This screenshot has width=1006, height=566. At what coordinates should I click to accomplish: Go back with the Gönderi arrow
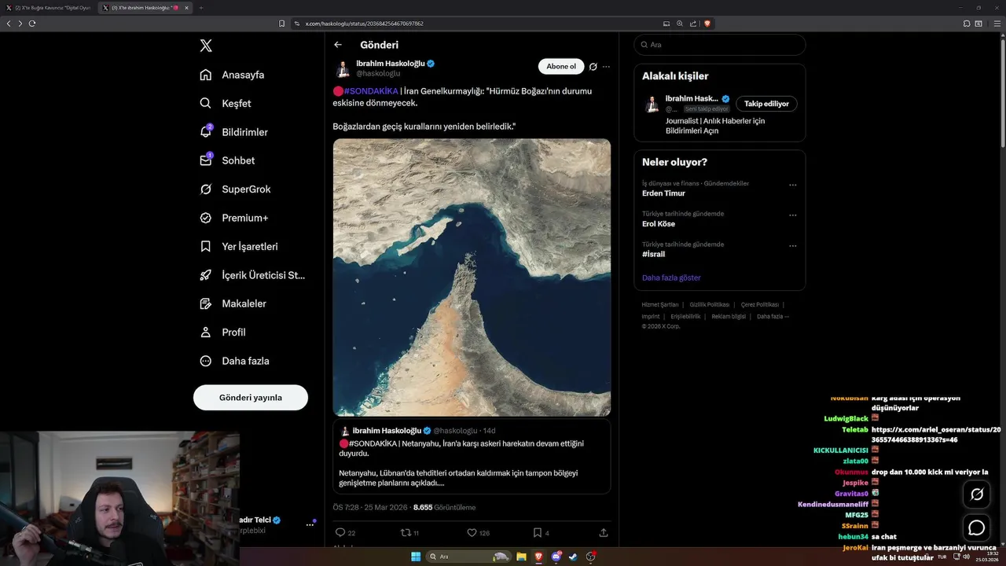coord(338,45)
